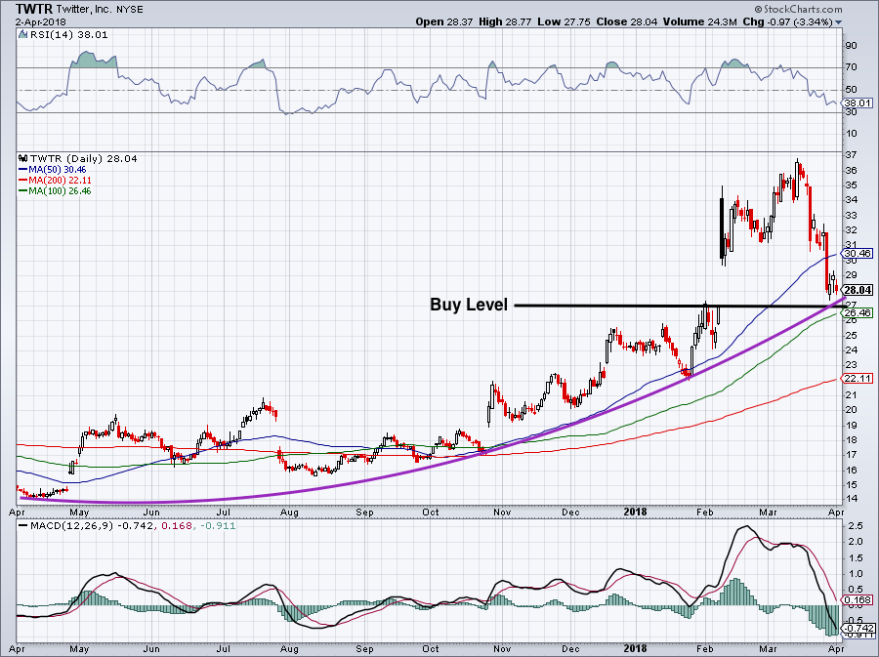Click the candlestick icon beside TWTR (Daily)

coord(22,158)
